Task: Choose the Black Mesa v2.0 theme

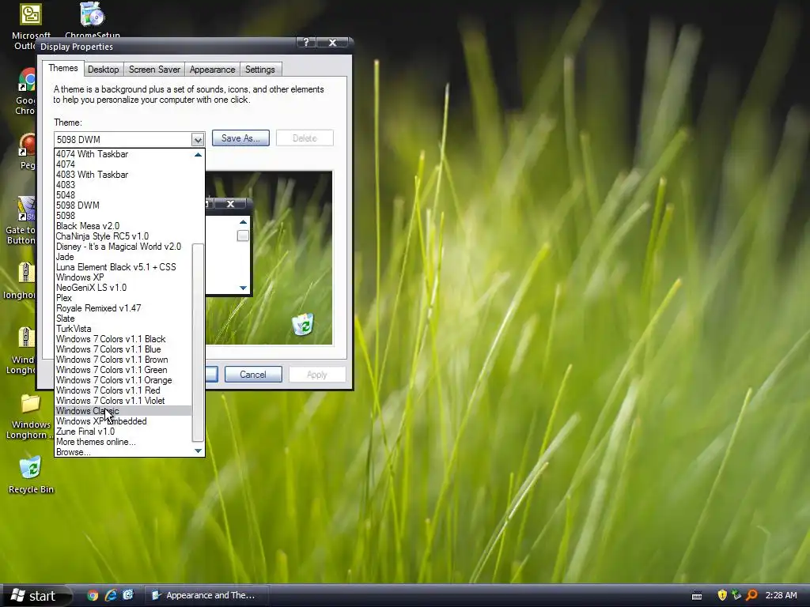Action: 123,226
